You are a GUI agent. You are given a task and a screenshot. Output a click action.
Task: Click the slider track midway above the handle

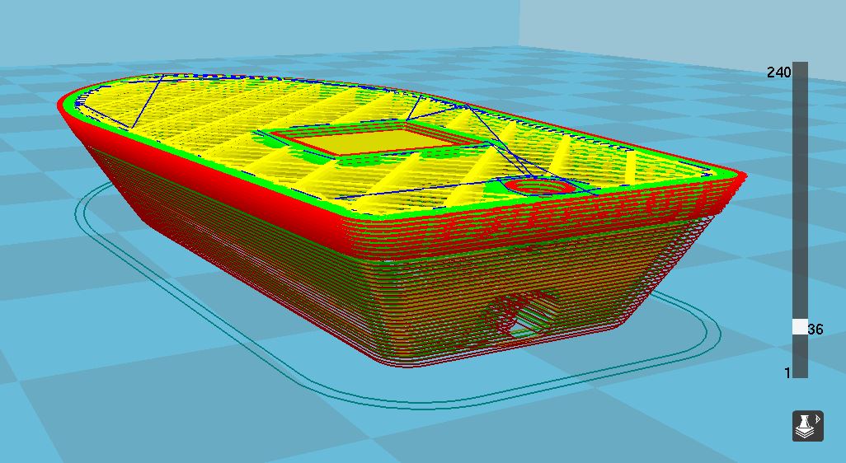pos(800,198)
